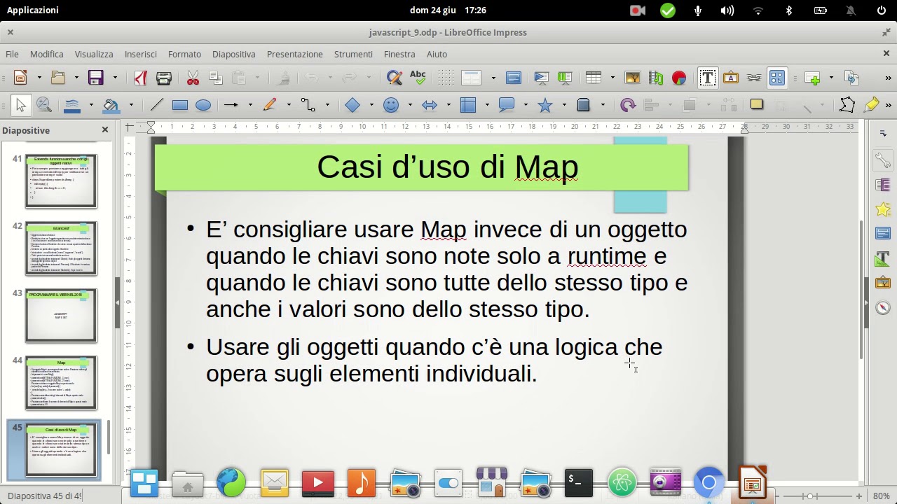Open the File menu

pyautogui.click(x=13, y=54)
